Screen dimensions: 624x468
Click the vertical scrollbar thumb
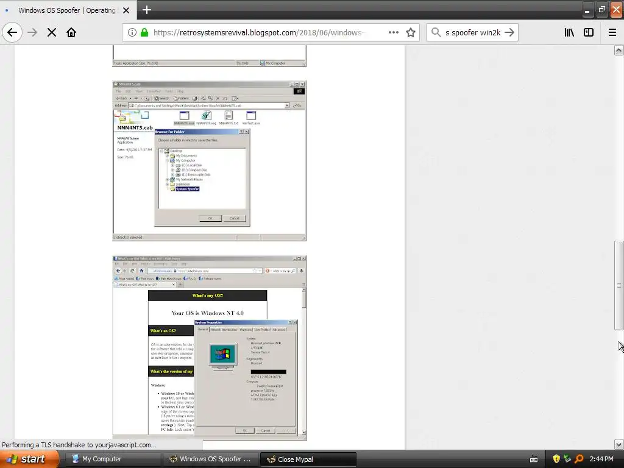click(619, 285)
